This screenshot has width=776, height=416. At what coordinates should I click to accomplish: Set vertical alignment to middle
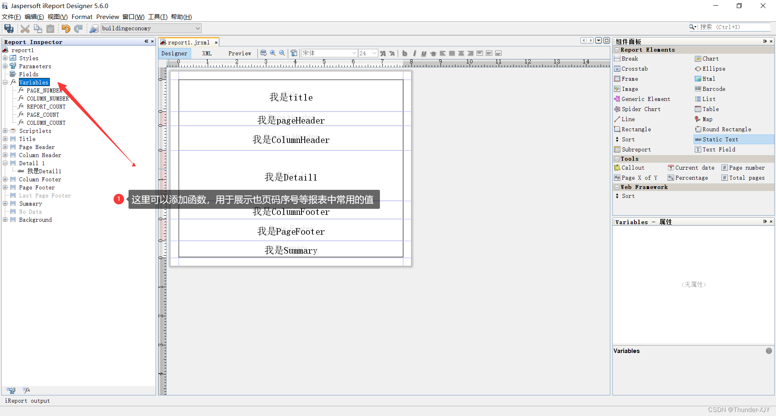coord(489,53)
